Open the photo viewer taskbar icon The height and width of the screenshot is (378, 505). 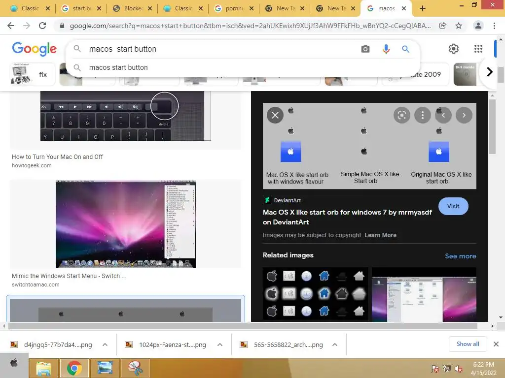pyautogui.click(x=105, y=368)
